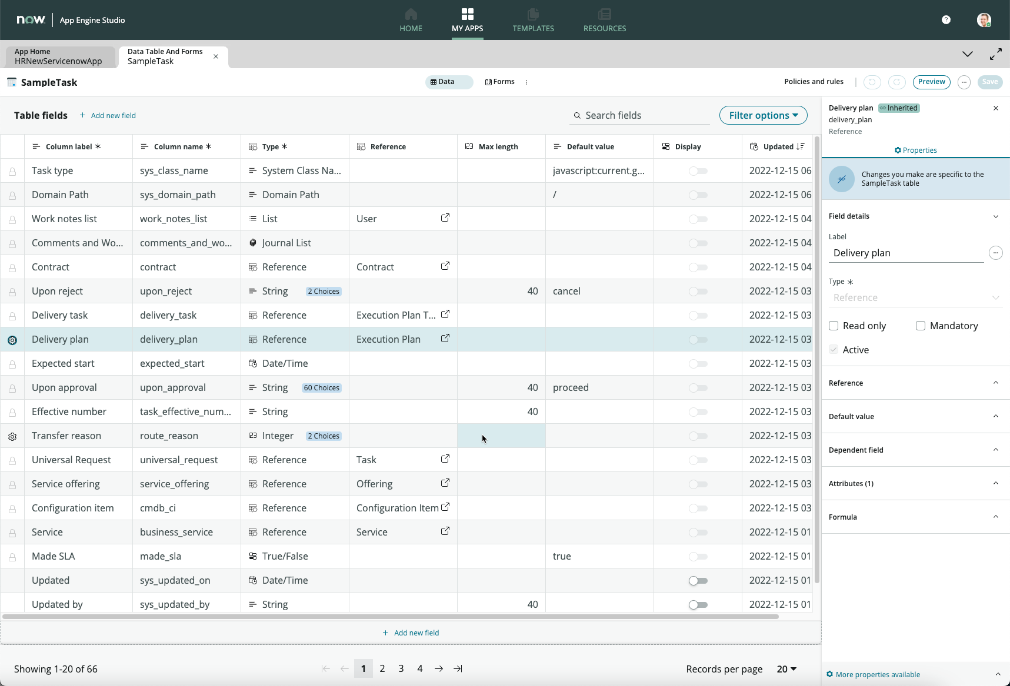Open Contract reference external link icon
This screenshot has height=686, width=1010.
tap(445, 266)
